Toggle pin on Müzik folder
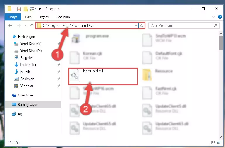 pyautogui.click(x=59, y=72)
